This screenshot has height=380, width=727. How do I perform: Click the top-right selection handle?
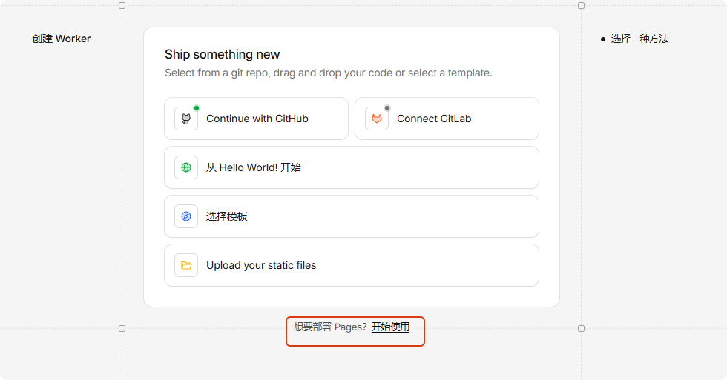pyautogui.click(x=581, y=5)
